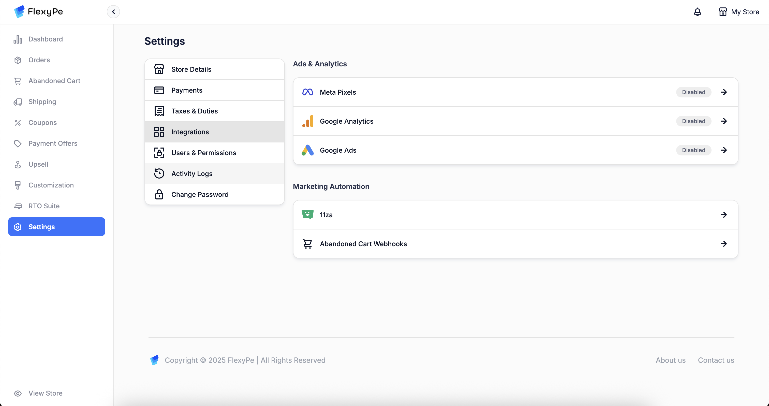Click Google Ads Disabled status badge
This screenshot has height=406, width=769.
point(693,150)
